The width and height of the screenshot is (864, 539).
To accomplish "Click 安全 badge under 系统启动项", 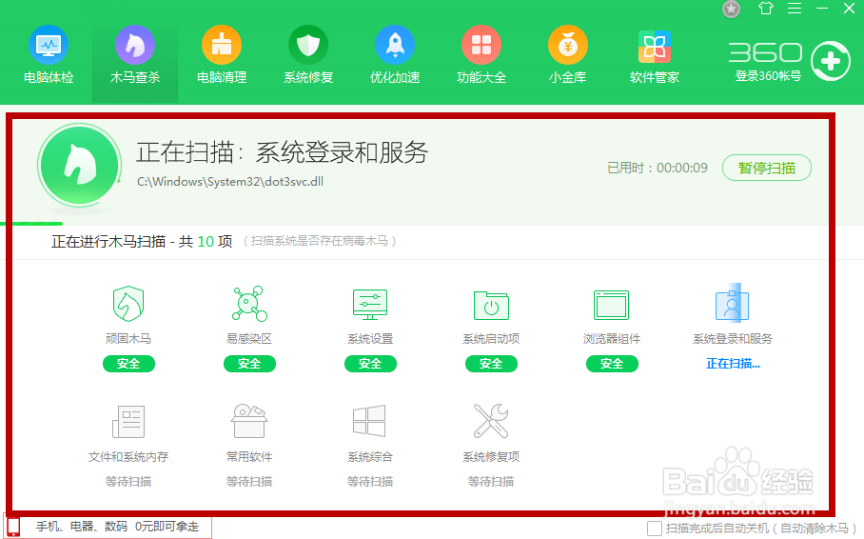I will 491,364.
